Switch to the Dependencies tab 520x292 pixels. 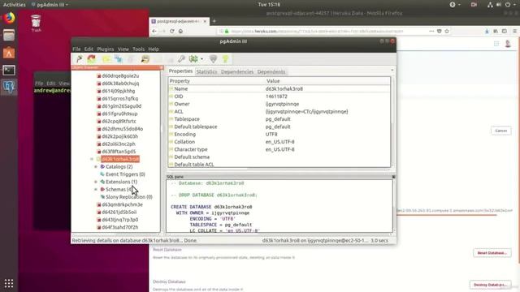(237, 71)
